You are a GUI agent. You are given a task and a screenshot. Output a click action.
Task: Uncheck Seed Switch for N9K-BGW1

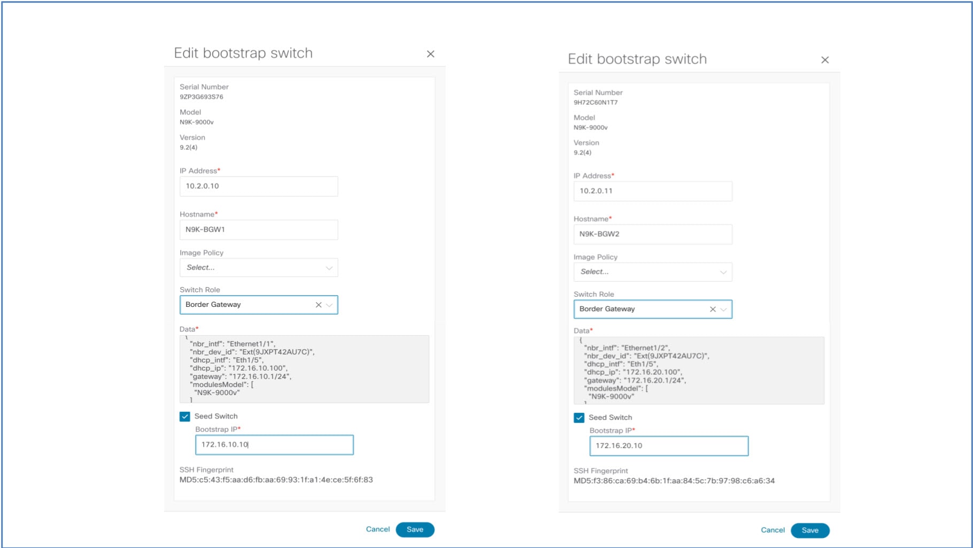click(186, 416)
